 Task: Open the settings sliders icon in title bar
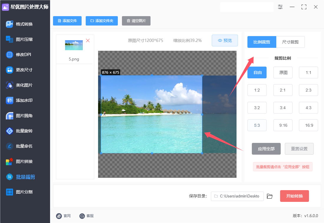click(x=280, y=7)
